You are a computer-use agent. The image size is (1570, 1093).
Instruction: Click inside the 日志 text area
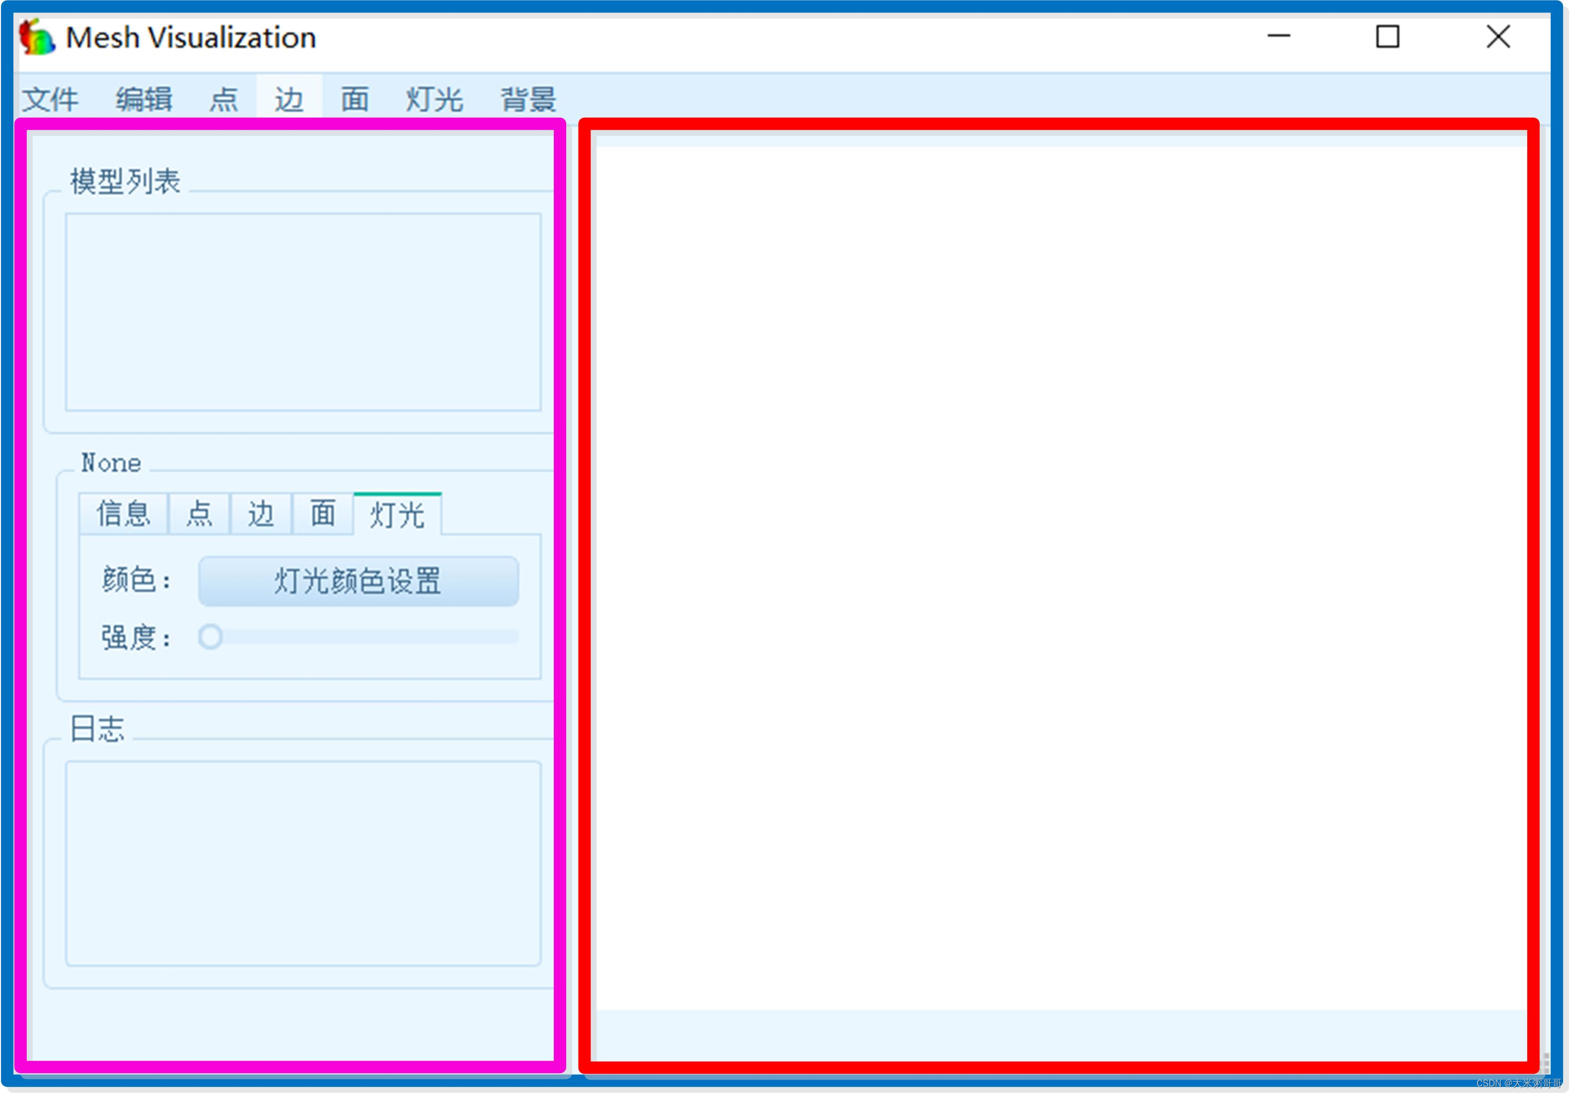coord(303,864)
